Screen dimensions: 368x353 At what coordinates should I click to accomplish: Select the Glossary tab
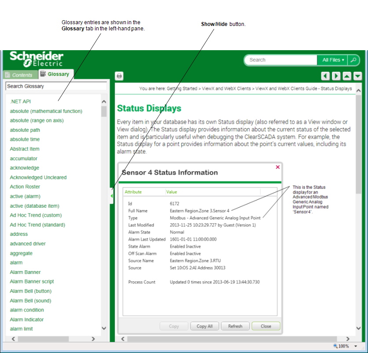pyautogui.click(x=56, y=74)
